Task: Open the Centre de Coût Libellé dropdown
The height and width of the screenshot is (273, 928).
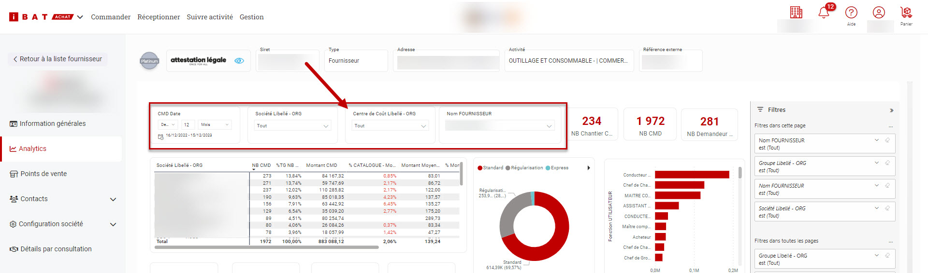Action: (x=390, y=126)
